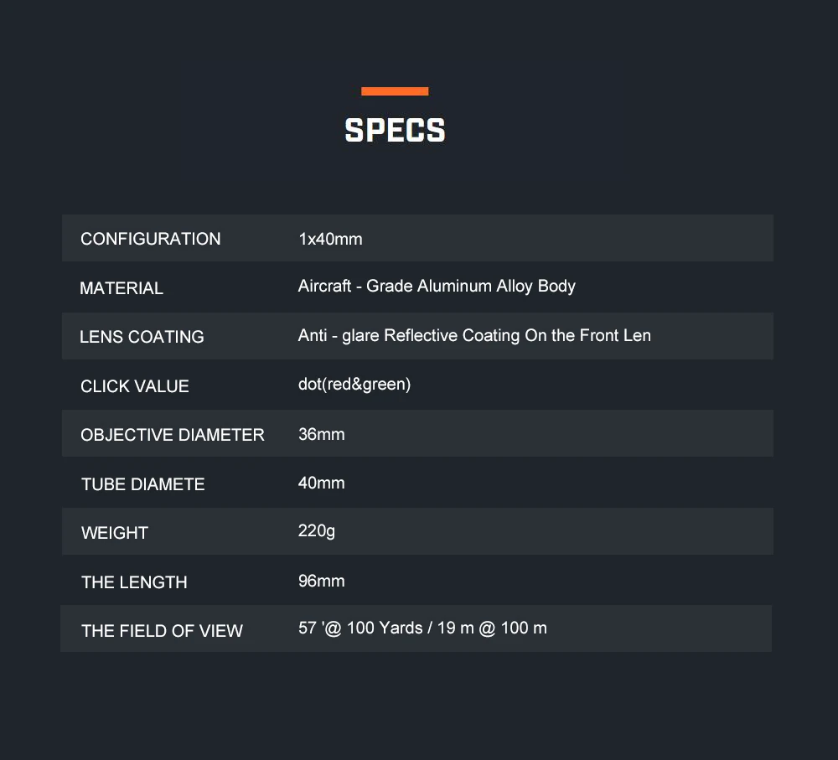Image resolution: width=838 pixels, height=760 pixels.
Task: Select THE FIELD OF VIEW label
Action: coord(162,631)
